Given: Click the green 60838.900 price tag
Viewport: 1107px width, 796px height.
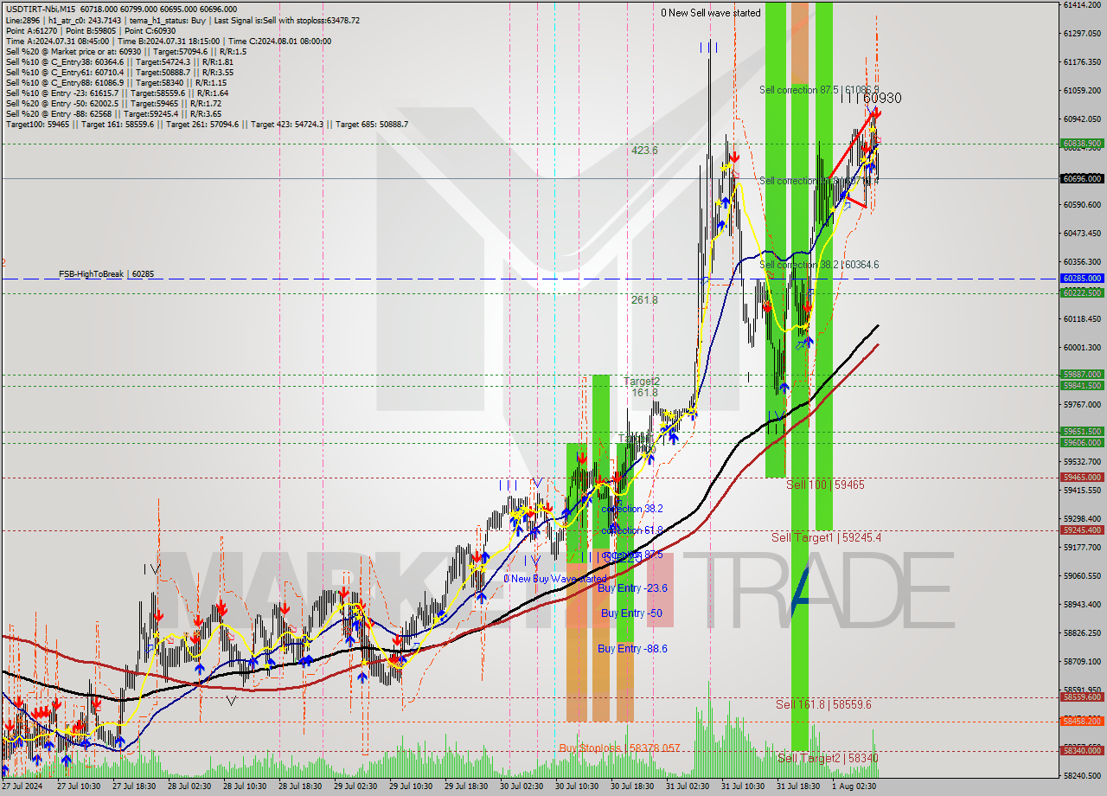Looking at the screenshot, I should pyautogui.click(x=1081, y=144).
